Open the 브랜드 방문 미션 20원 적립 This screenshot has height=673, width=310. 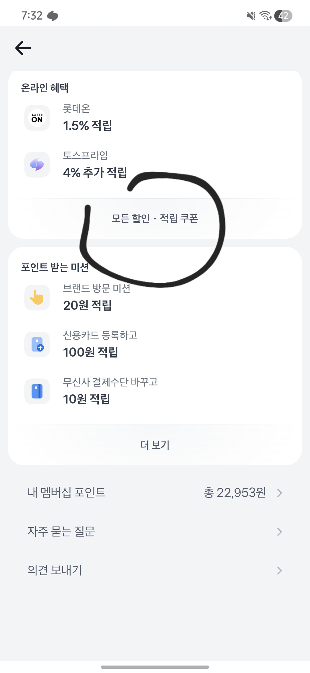[96, 297]
